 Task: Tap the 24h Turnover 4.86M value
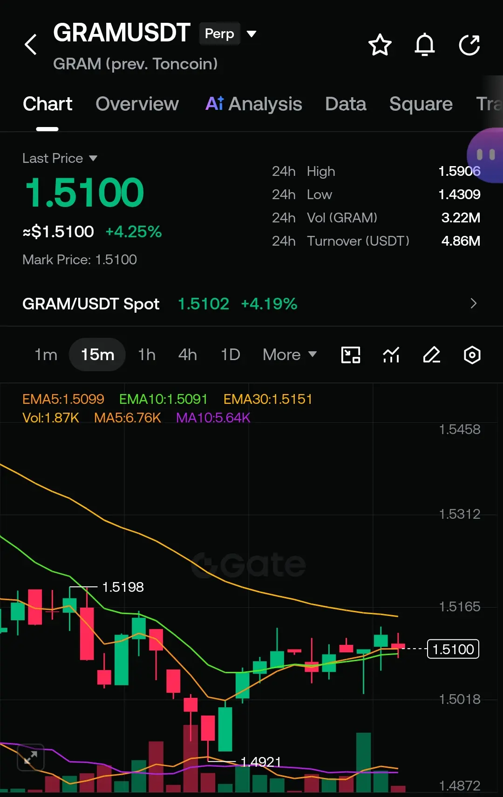[x=461, y=241]
